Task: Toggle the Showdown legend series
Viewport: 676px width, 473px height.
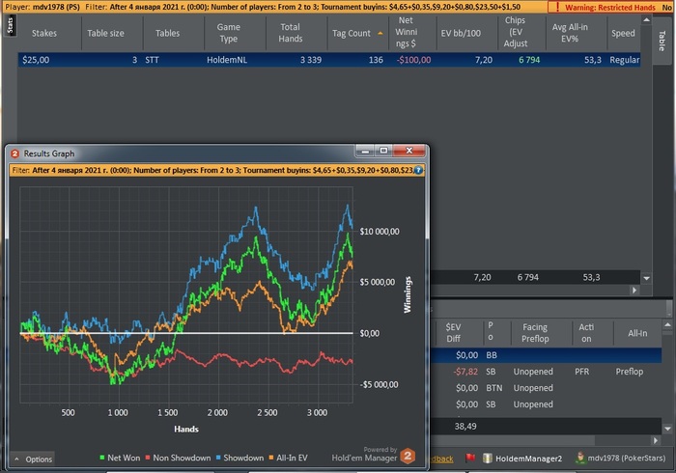Action: pos(239,458)
